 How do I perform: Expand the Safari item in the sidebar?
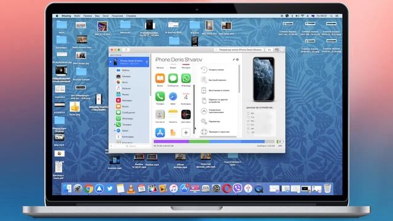pyautogui.click(x=115, y=131)
